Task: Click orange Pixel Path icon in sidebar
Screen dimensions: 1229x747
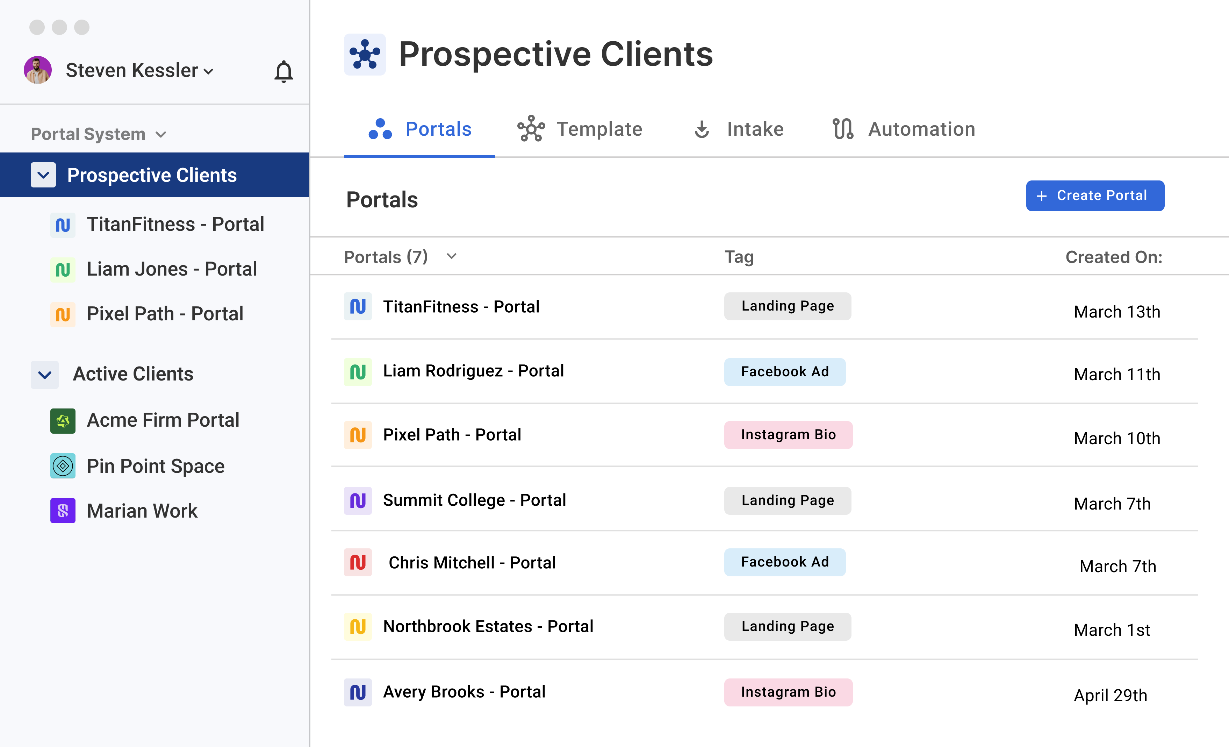Action: [63, 314]
